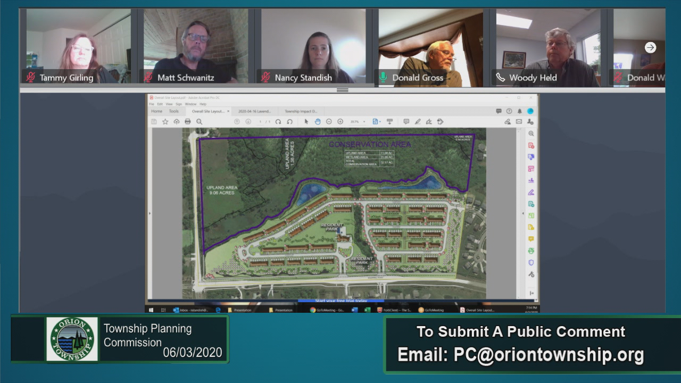Click the page number field
This screenshot has width=681, height=383.
(x=260, y=122)
